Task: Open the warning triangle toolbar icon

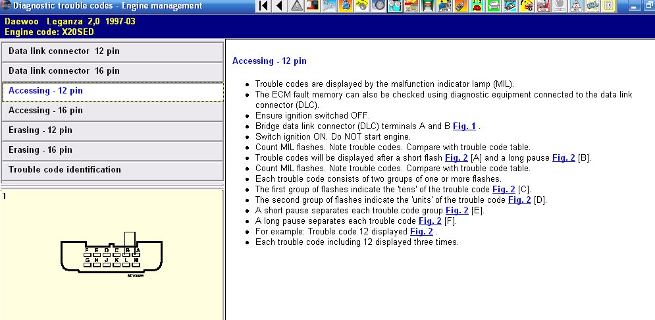Action: point(296,7)
